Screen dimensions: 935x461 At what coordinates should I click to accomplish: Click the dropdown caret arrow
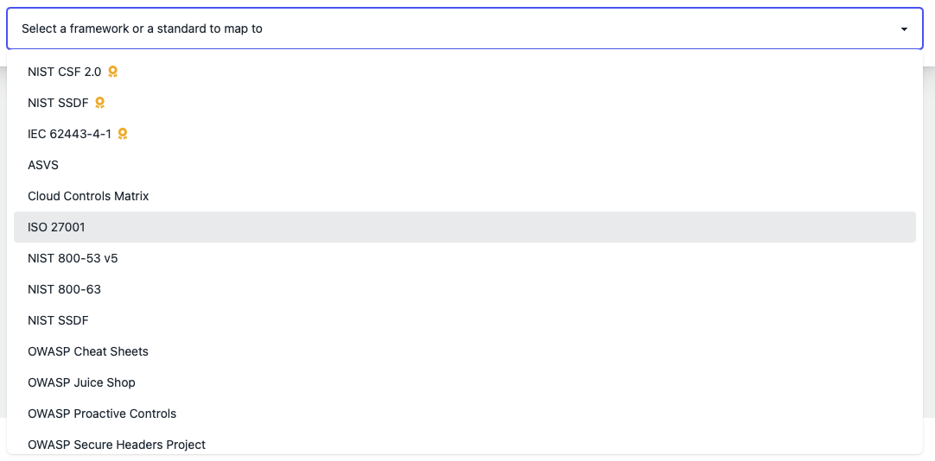pos(904,29)
